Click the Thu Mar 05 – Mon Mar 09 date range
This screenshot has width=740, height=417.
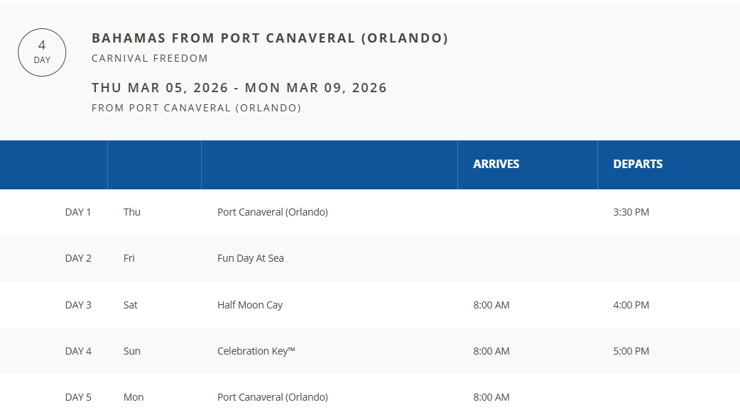pos(239,88)
